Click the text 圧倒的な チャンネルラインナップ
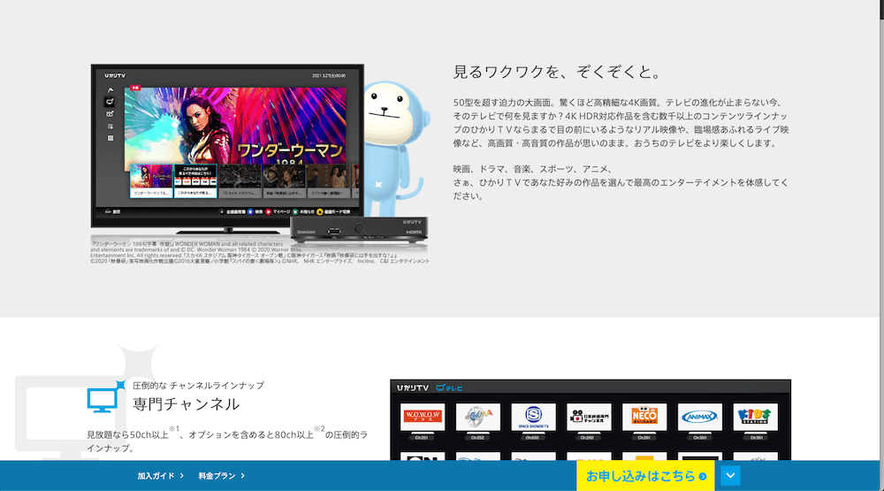This screenshot has width=884, height=491. click(198, 386)
